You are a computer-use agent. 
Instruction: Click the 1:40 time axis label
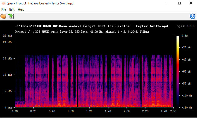[108, 111]
